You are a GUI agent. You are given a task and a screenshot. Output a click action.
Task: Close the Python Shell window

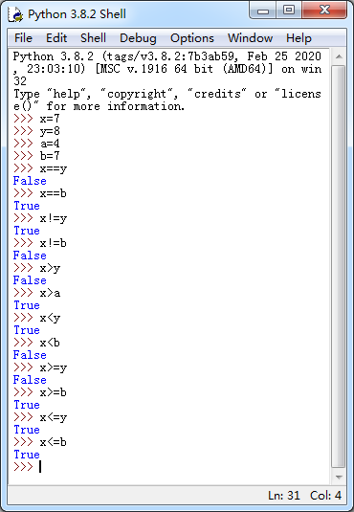(x=324, y=11)
